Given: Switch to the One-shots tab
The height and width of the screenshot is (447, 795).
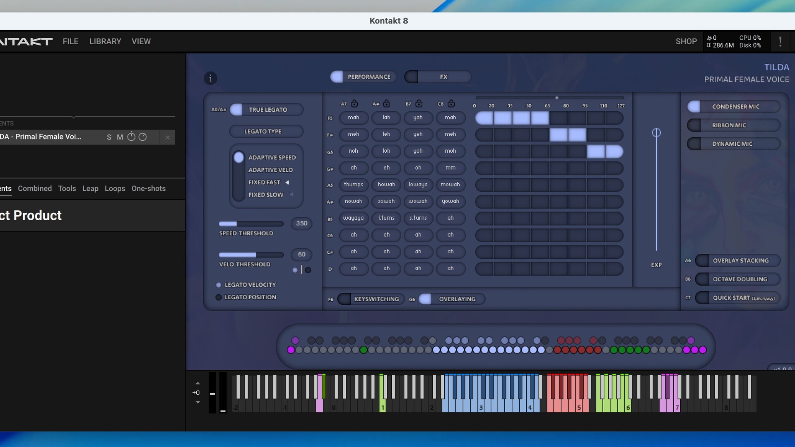Looking at the screenshot, I should [x=149, y=188].
